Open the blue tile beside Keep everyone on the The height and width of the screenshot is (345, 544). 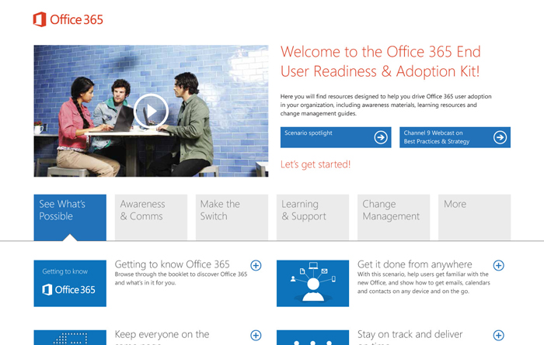70,337
